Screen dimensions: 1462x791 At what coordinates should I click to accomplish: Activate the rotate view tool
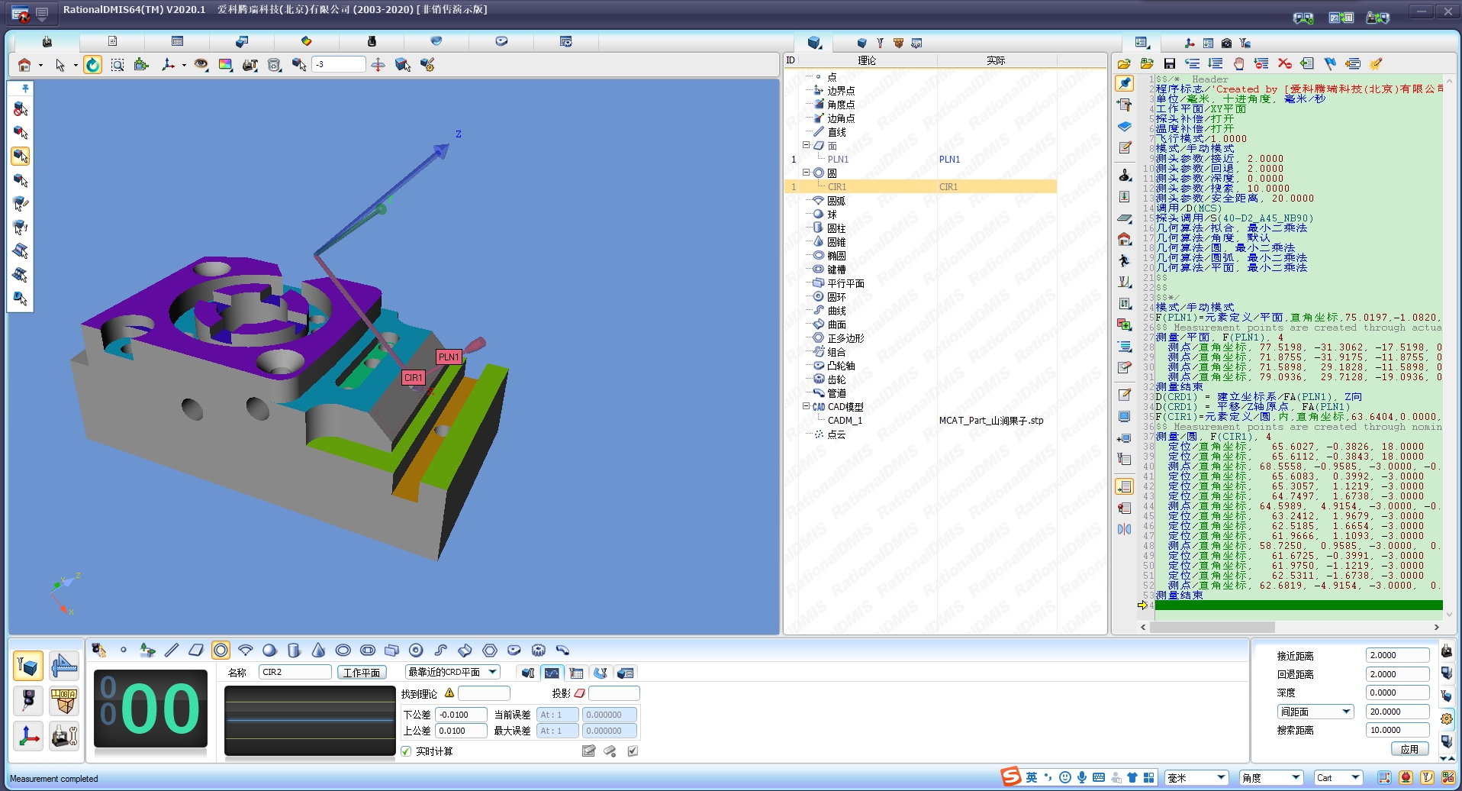pyautogui.click(x=92, y=65)
